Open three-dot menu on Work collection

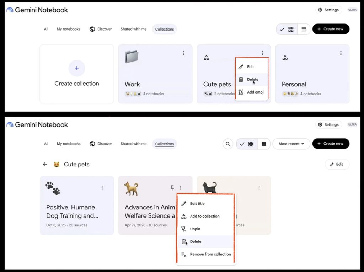tap(184, 53)
